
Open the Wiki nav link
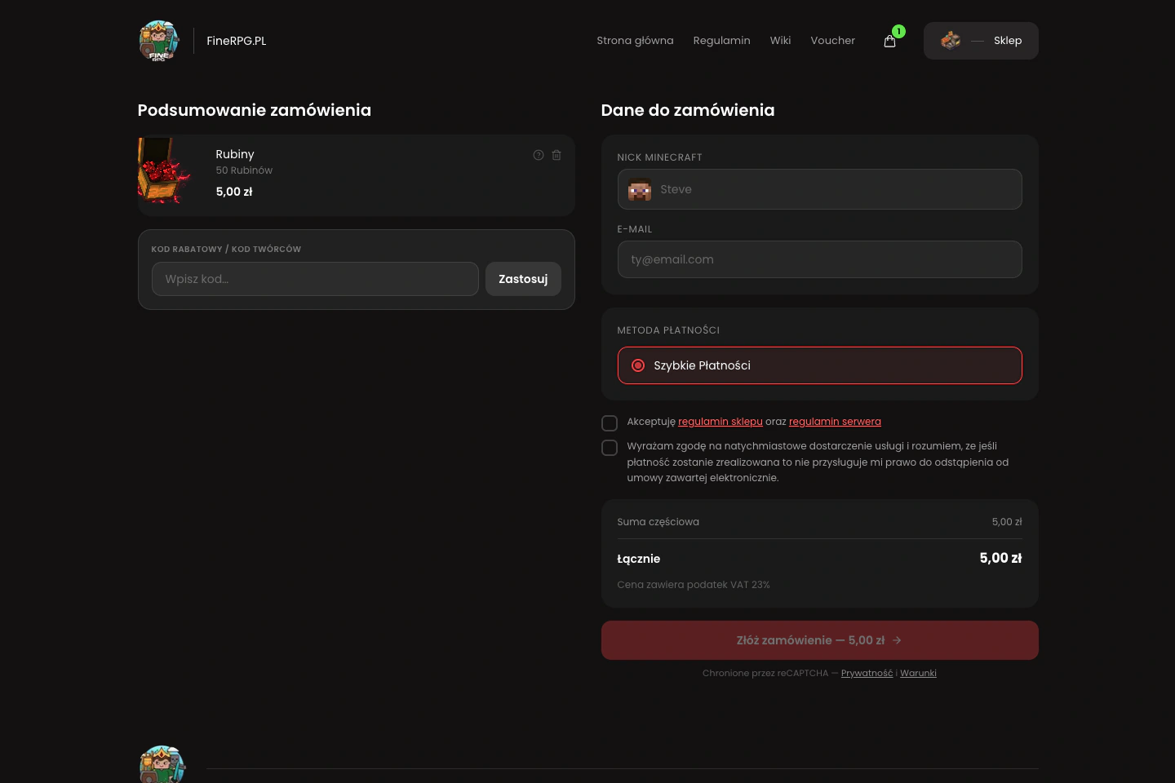click(780, 41)
